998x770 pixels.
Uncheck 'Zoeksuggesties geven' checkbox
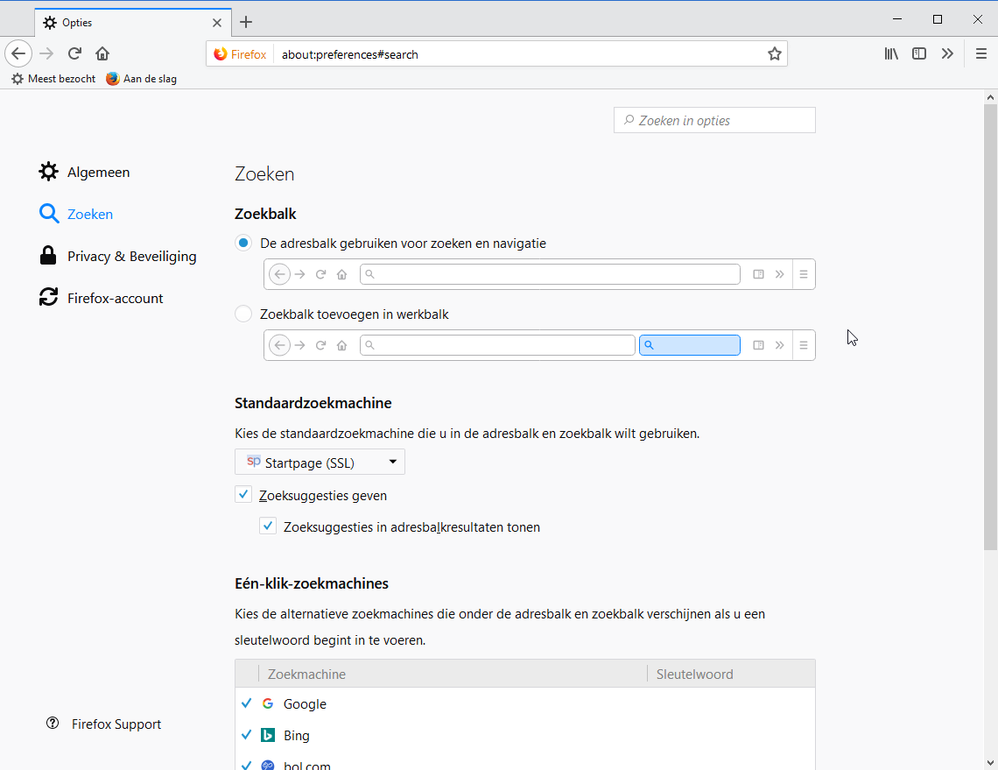243,495
